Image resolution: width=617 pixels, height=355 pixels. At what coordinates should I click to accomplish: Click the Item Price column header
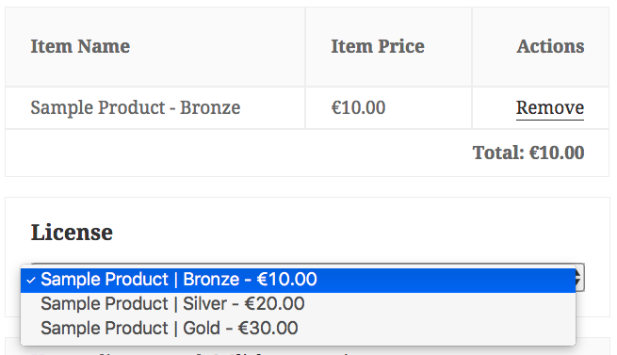pos(378,46)
